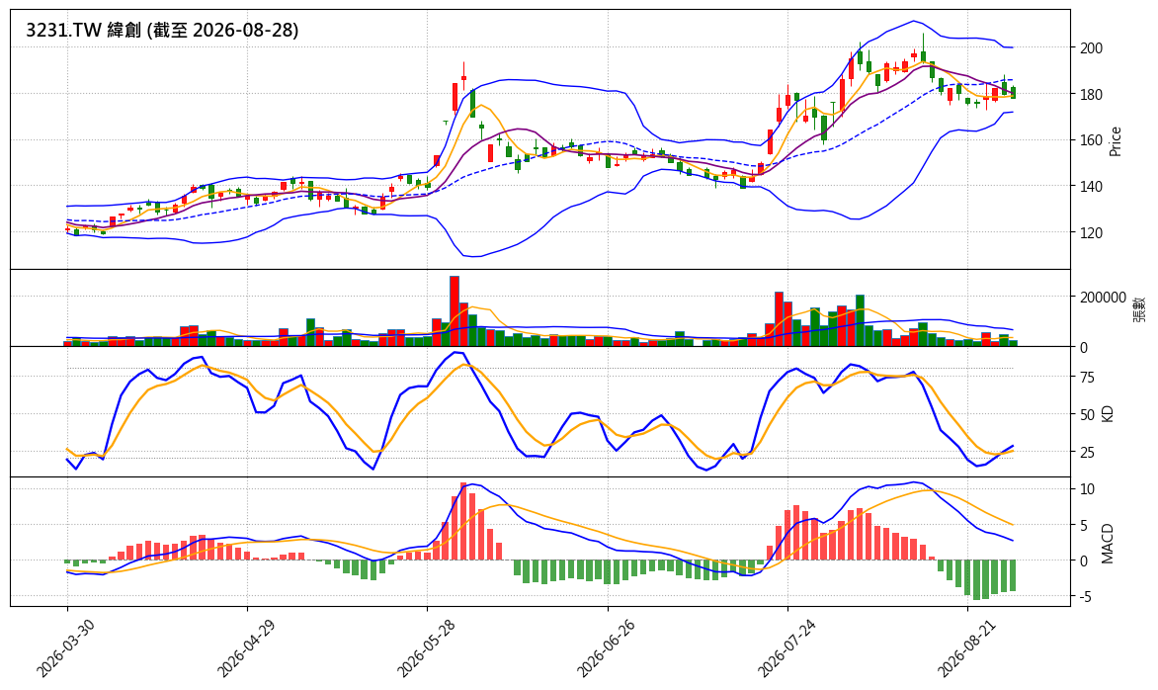Click price axis tick '180'
The image size is (1158, 690).
tap(1091, 95)
